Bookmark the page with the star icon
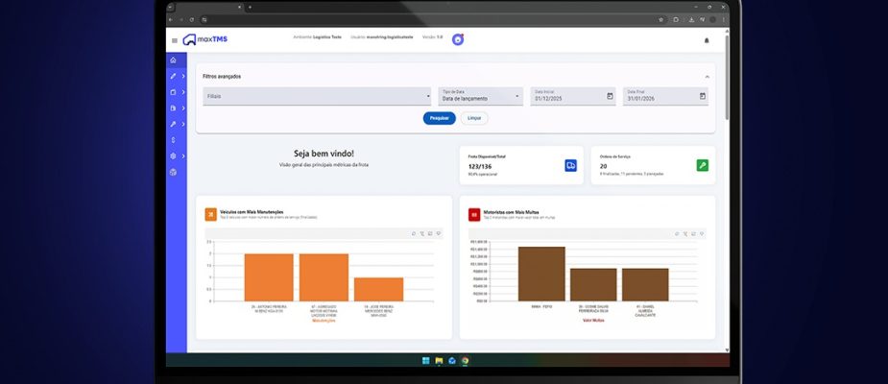Viewport: 888px width, 384px height. pos(660,19)
